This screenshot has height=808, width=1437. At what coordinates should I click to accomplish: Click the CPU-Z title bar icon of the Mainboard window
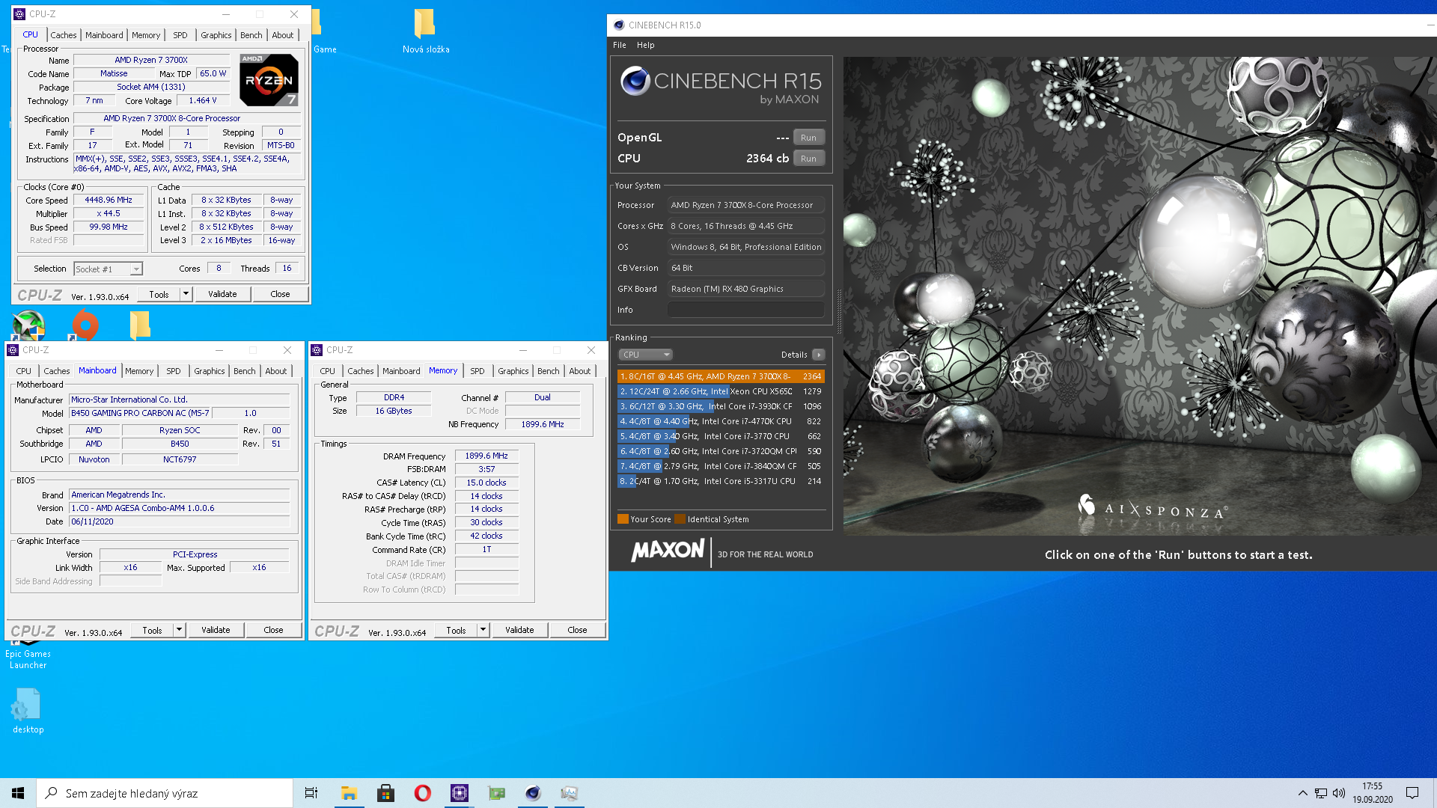[13, 350]
